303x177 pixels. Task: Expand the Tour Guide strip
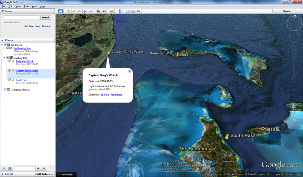[x=65, y=174]
